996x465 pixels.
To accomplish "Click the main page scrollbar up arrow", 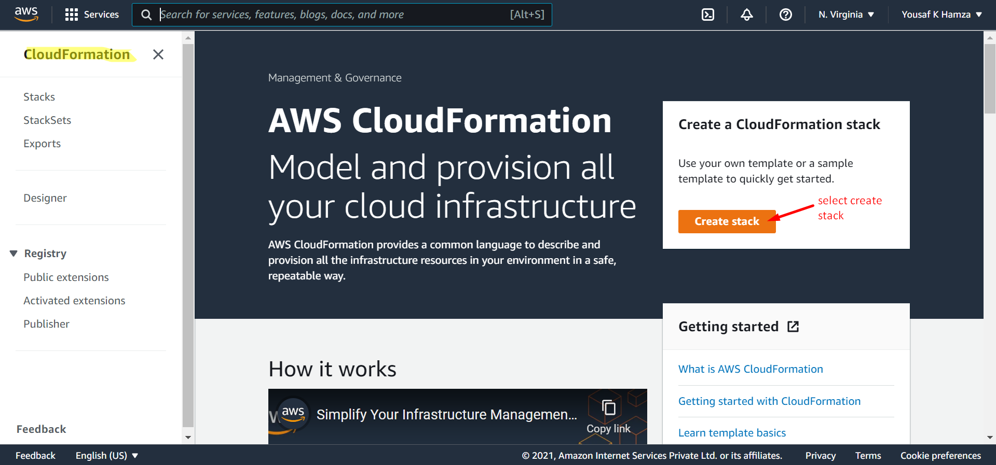I will (990, 38).
